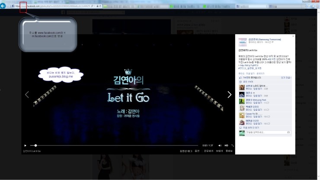Click 공유하기 below the video
Image resolution: width=320 pixels, height=180 pixels.
point(208,151)
